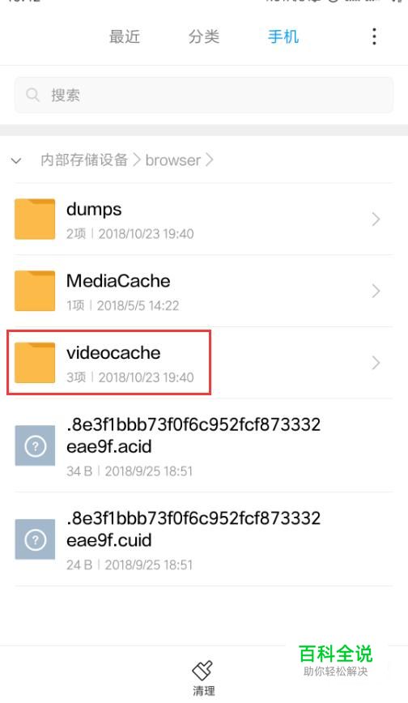The width and height of the screenshot is (408, 703).
Task: Switch to the 分类 tab
Action: [x=203, y=36]
